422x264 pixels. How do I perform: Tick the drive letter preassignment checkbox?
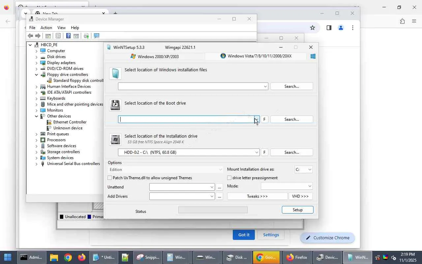(x=229, y=178)
